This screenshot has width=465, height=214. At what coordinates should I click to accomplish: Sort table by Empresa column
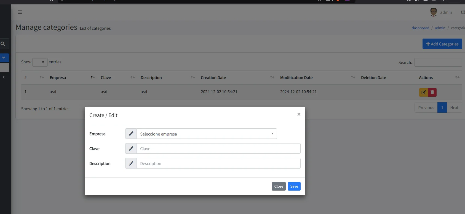(58, 78)
